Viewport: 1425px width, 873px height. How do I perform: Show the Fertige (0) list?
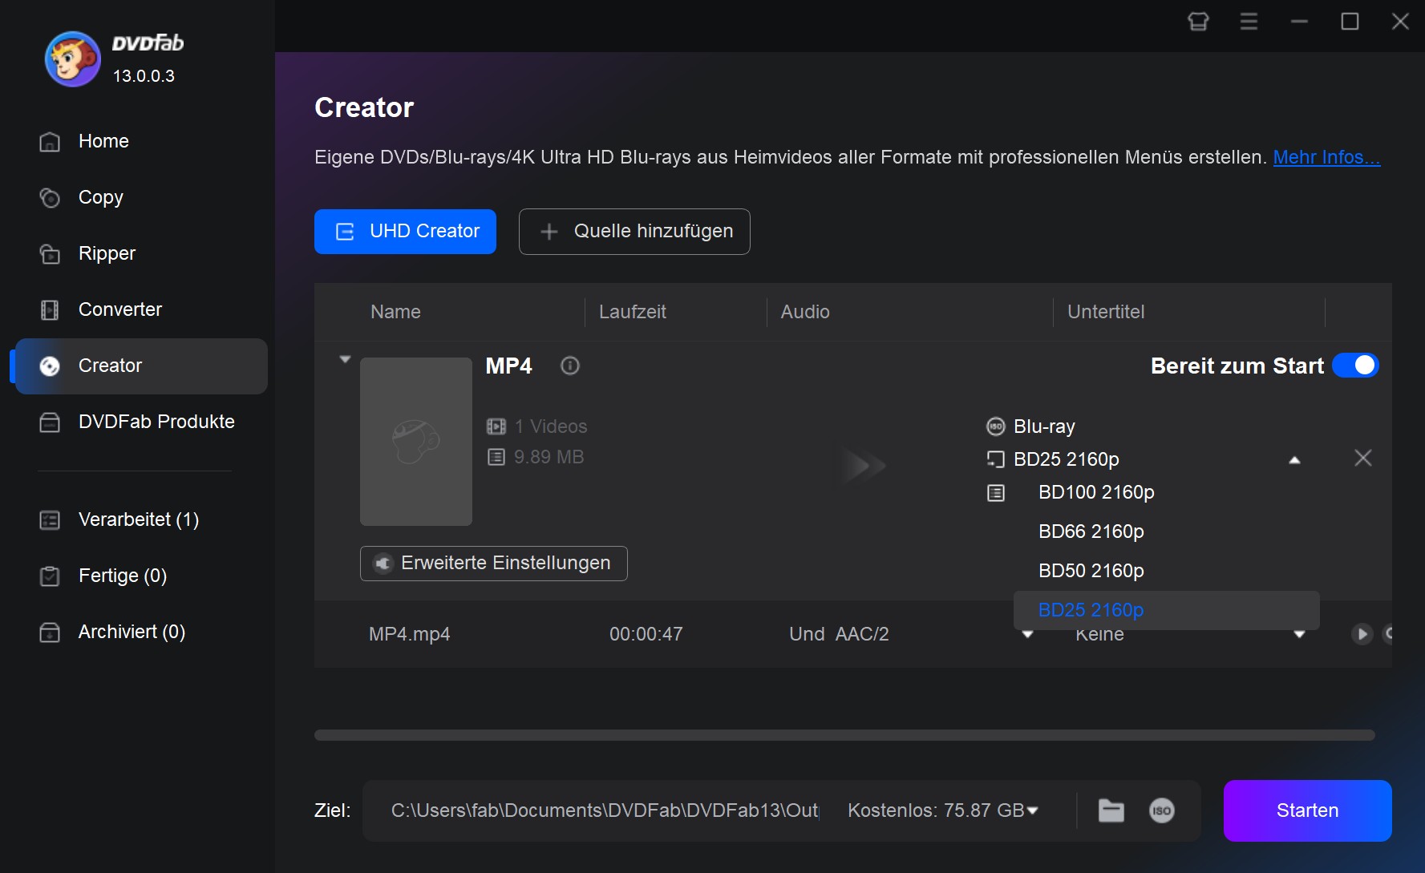(x=141, y=576)
